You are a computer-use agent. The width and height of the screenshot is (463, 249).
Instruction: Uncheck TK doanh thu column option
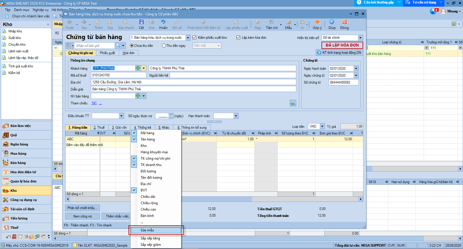(x=134, y=165)
